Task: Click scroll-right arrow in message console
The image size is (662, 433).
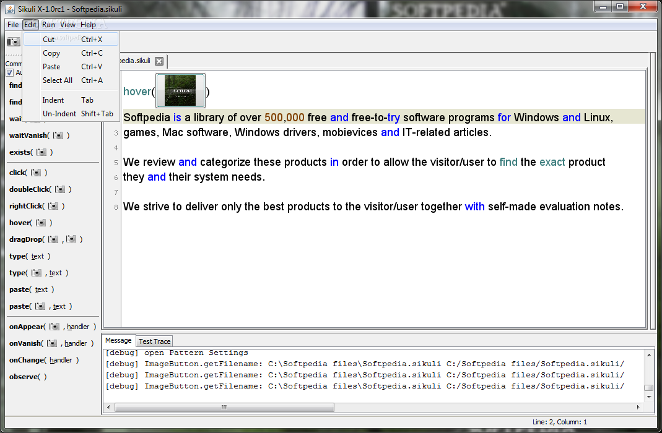Action: 638,407
